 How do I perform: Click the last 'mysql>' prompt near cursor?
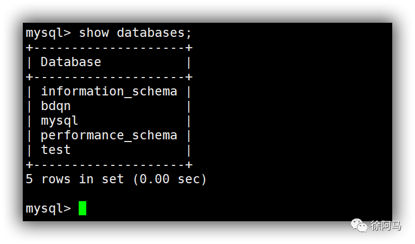48,209
